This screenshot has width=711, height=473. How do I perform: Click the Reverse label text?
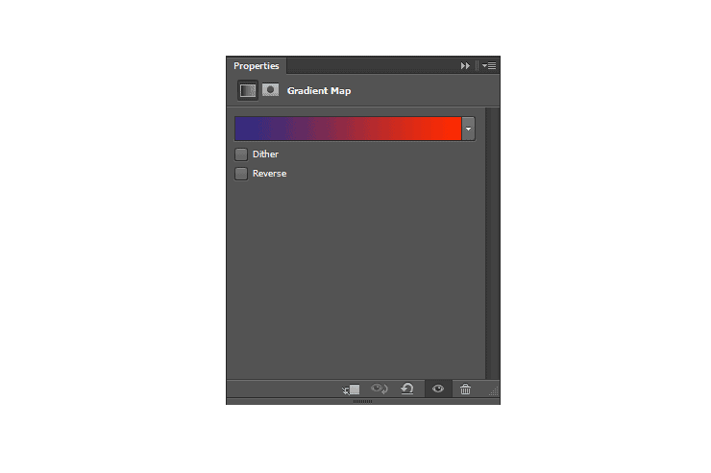coord(269,174)
